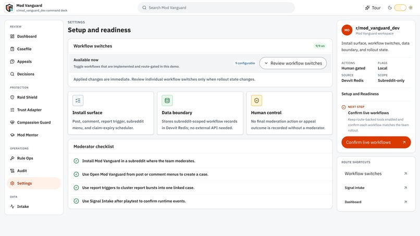Viewport: 420px width, 236px height.
Task: Expand Review workflow switches
Action: pyautogui.click(x=293, y=63)
